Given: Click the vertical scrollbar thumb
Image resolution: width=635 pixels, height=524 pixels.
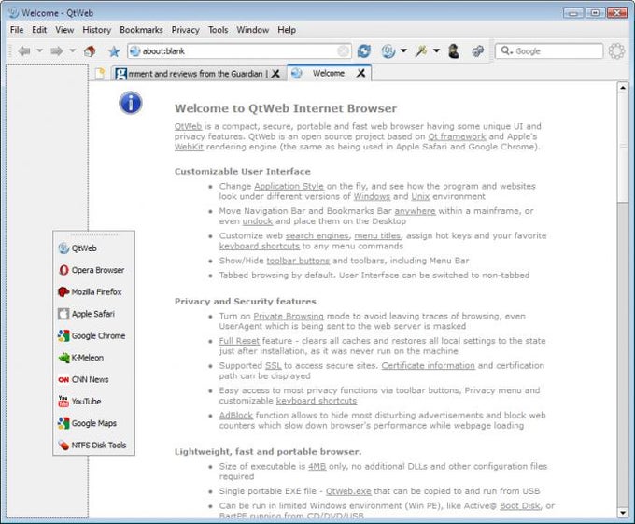Looking at the screenshot, I should (x=623, y=147).
